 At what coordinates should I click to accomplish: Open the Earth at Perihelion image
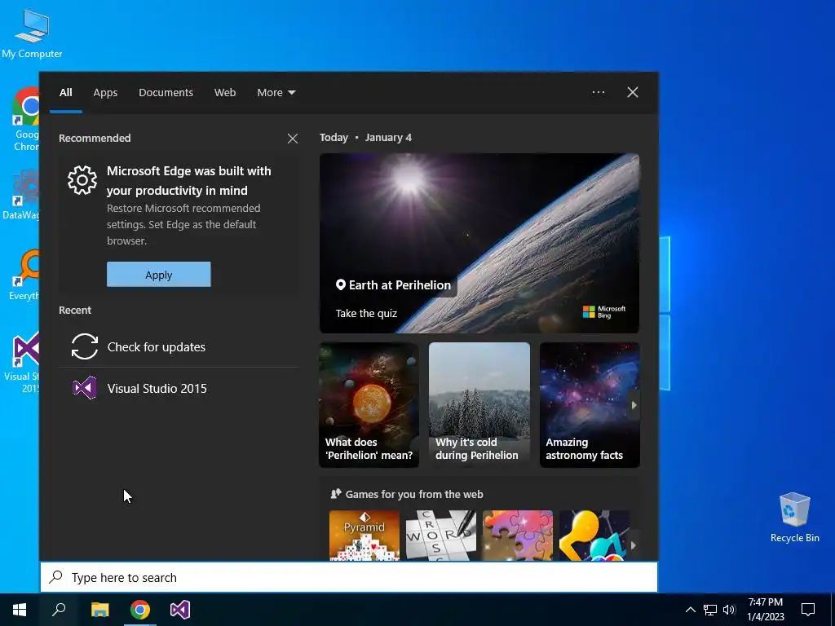pos(479,243)
